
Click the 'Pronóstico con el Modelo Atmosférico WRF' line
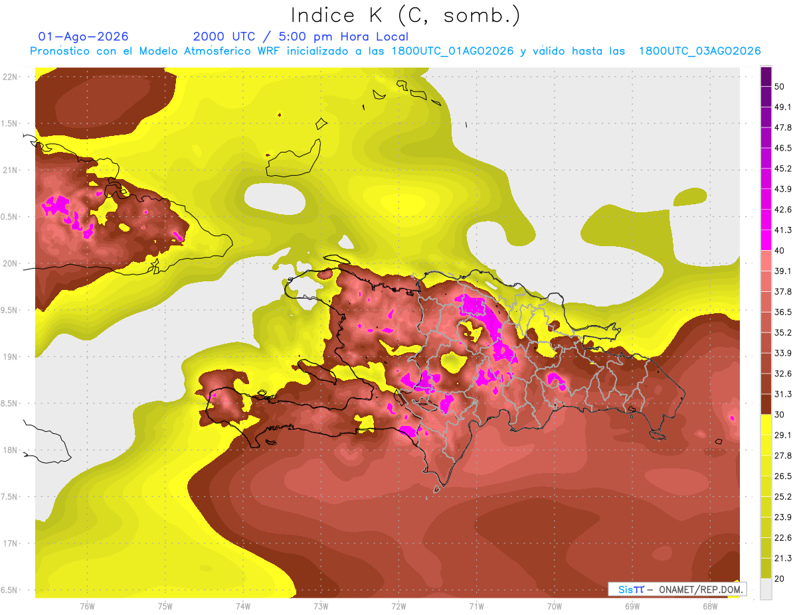(x=395, y=51)
